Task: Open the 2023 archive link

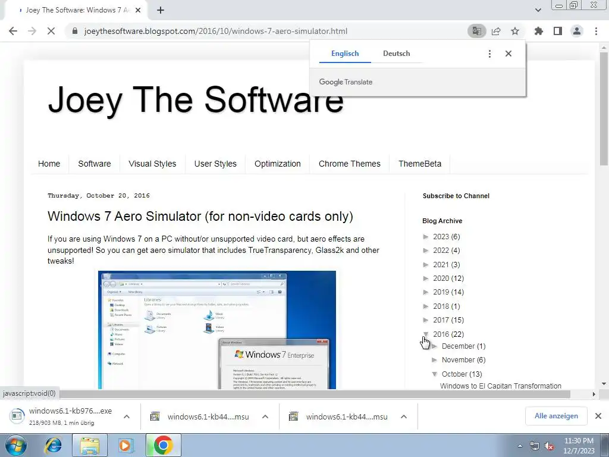Action: coord(441,237)
